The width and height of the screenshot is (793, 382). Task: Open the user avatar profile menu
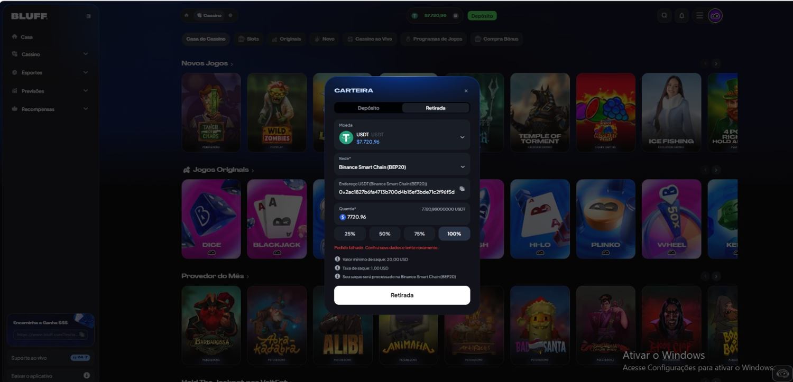point(715,15)
